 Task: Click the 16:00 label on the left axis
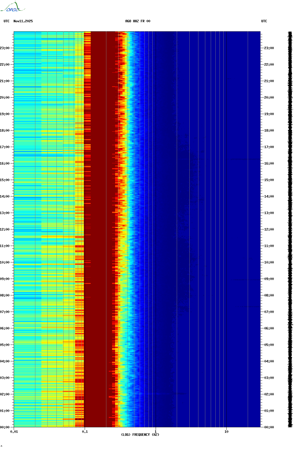click(x=5, y=163)
